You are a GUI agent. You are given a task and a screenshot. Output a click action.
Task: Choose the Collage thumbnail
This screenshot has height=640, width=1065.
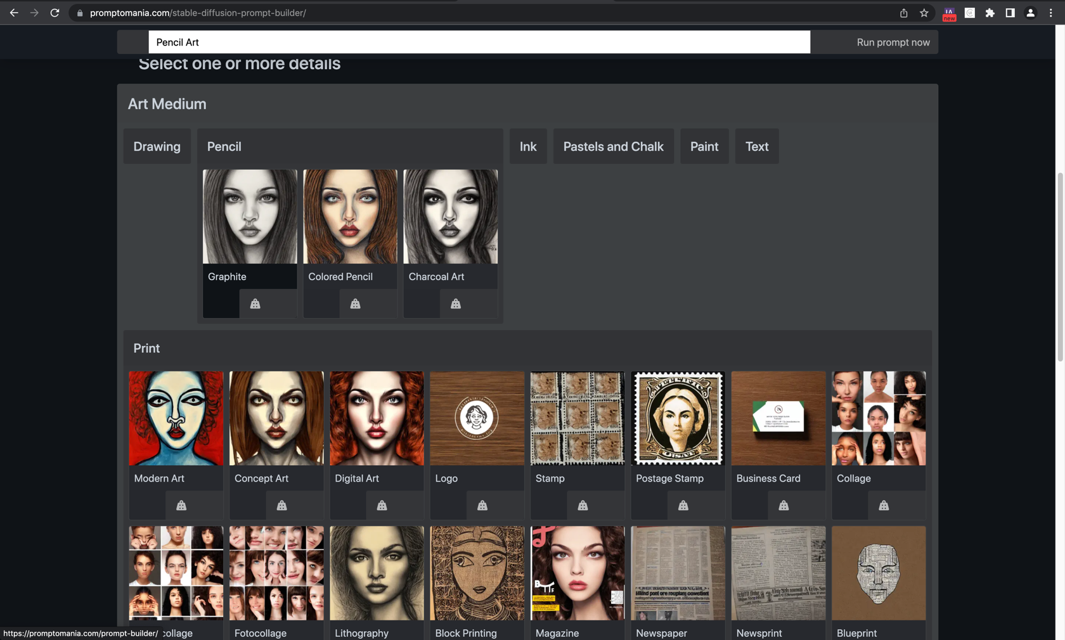[x=879, y=418]
